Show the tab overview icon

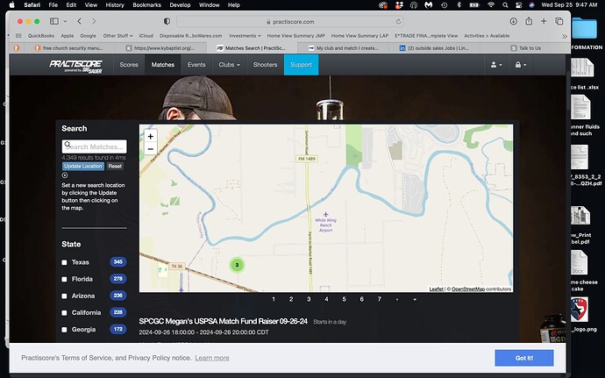[x=559, y=21]
